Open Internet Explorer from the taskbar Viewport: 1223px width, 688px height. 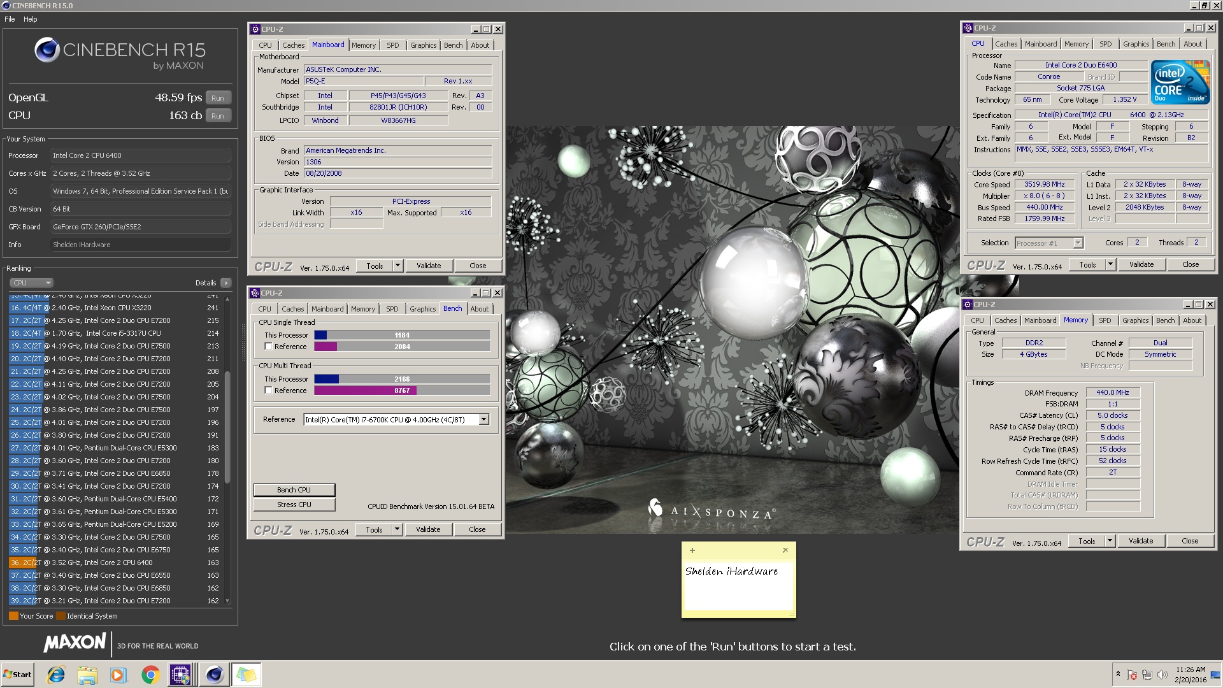56,675
